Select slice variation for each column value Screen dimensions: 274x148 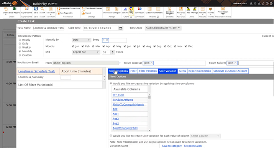tap(111, 135)
